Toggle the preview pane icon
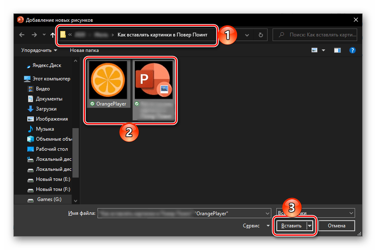 337,50
